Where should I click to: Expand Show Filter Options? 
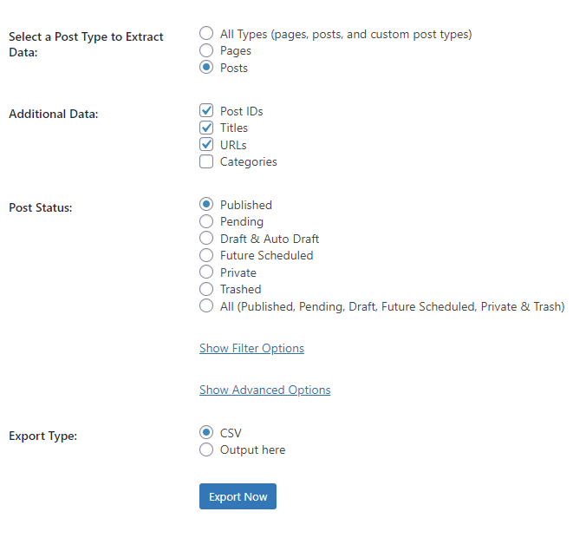tap(251, 348)
